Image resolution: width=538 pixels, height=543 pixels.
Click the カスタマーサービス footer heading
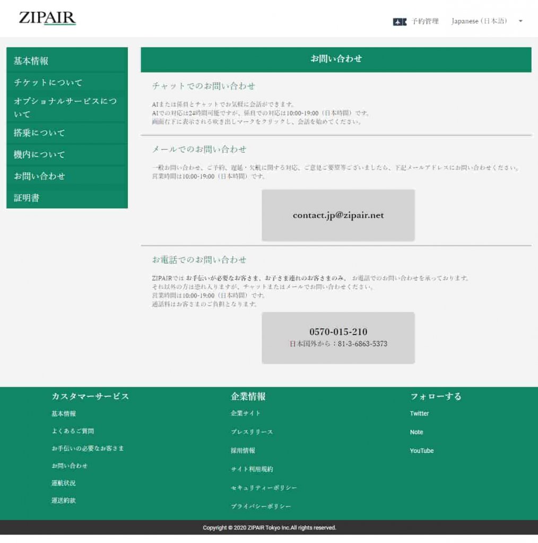tap(90, 396)
